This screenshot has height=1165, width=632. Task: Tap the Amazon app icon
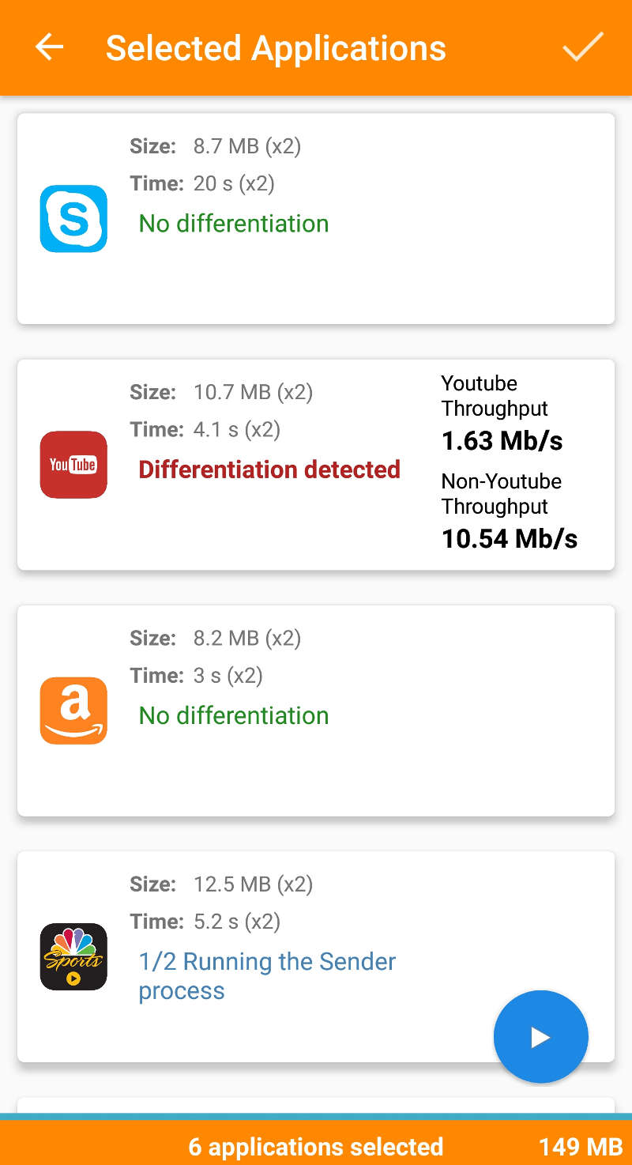click(73, 711)
